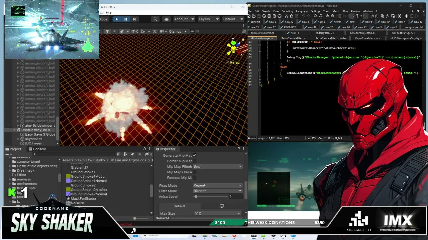Screen dimensions: 428x240
Task: Toggle scene lighting bulb icon
Action: 107,31
